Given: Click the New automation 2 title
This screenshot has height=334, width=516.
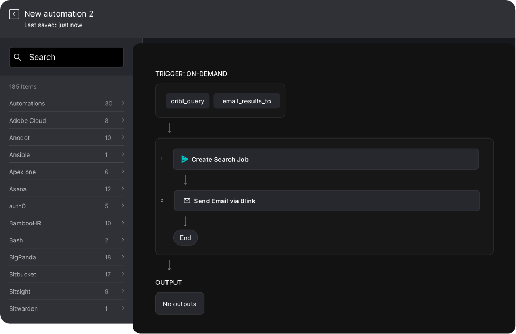Looking at the screenshot, I should (59, 14).
